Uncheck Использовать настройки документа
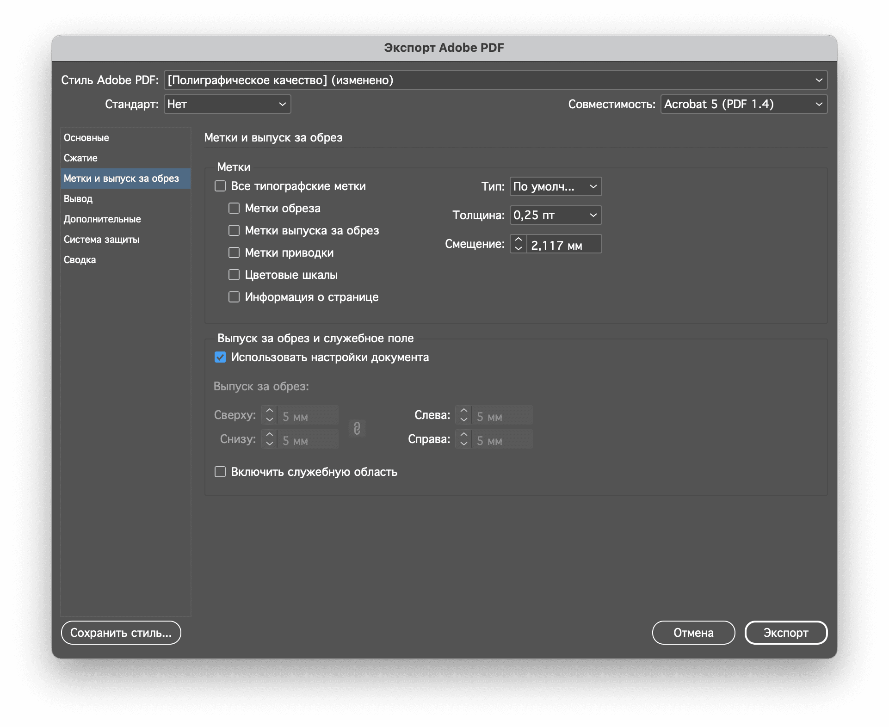This screenshot has width=889, height=727. click(x=220, y=357)
